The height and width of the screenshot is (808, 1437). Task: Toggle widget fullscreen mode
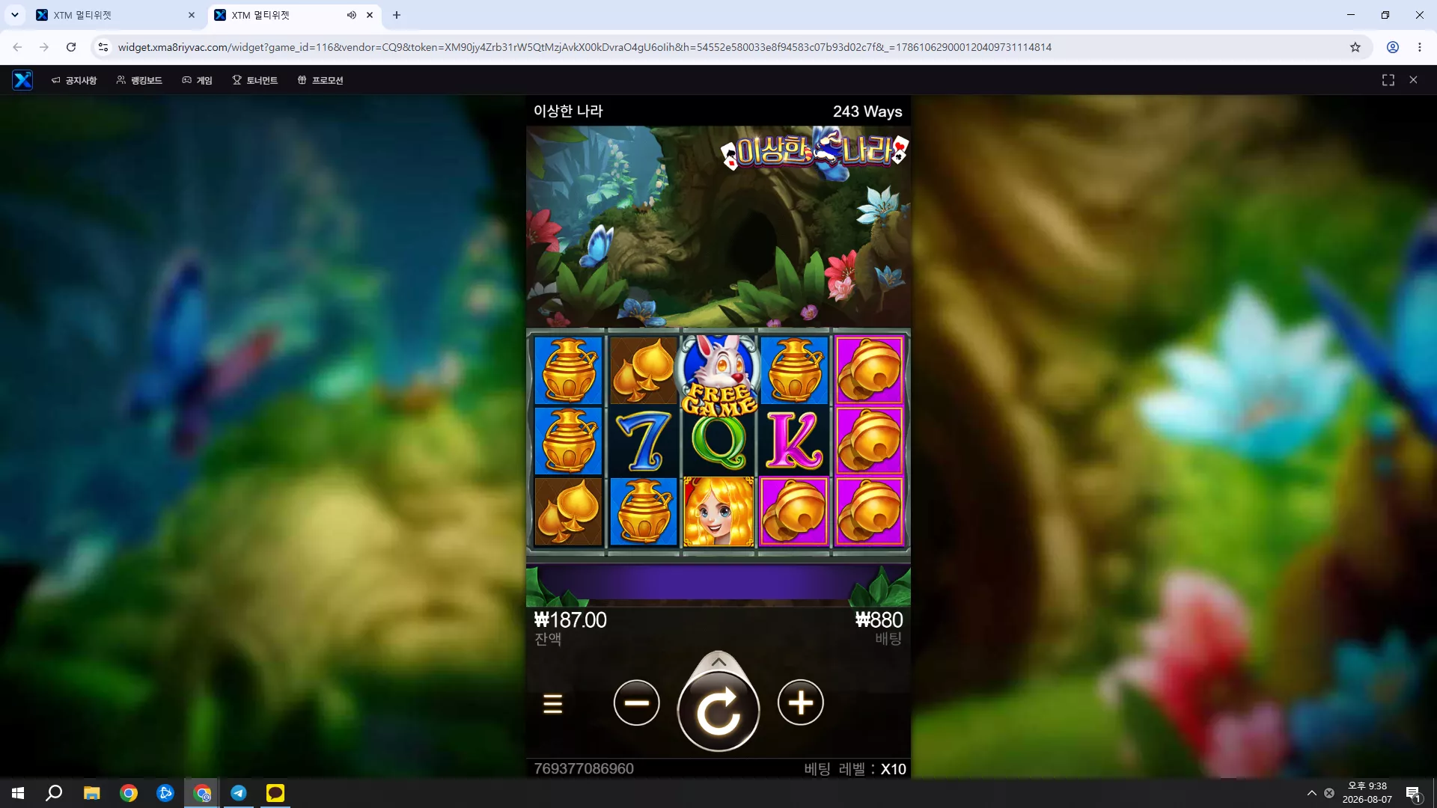tap(1388, 80)
